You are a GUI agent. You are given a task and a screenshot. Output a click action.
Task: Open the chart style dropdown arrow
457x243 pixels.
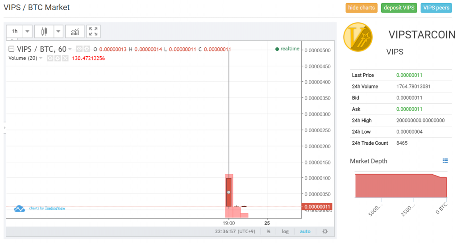point(58,31)
